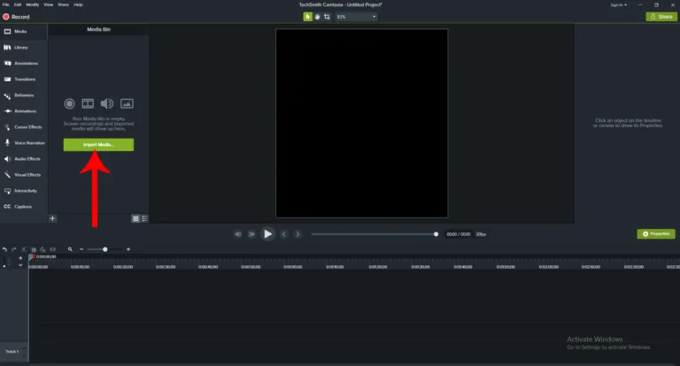Open the Modify menu
Image resolution: width=680 pixels, height=366 pixels.
coord(33,4)
